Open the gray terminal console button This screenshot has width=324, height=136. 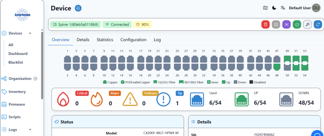276,24
